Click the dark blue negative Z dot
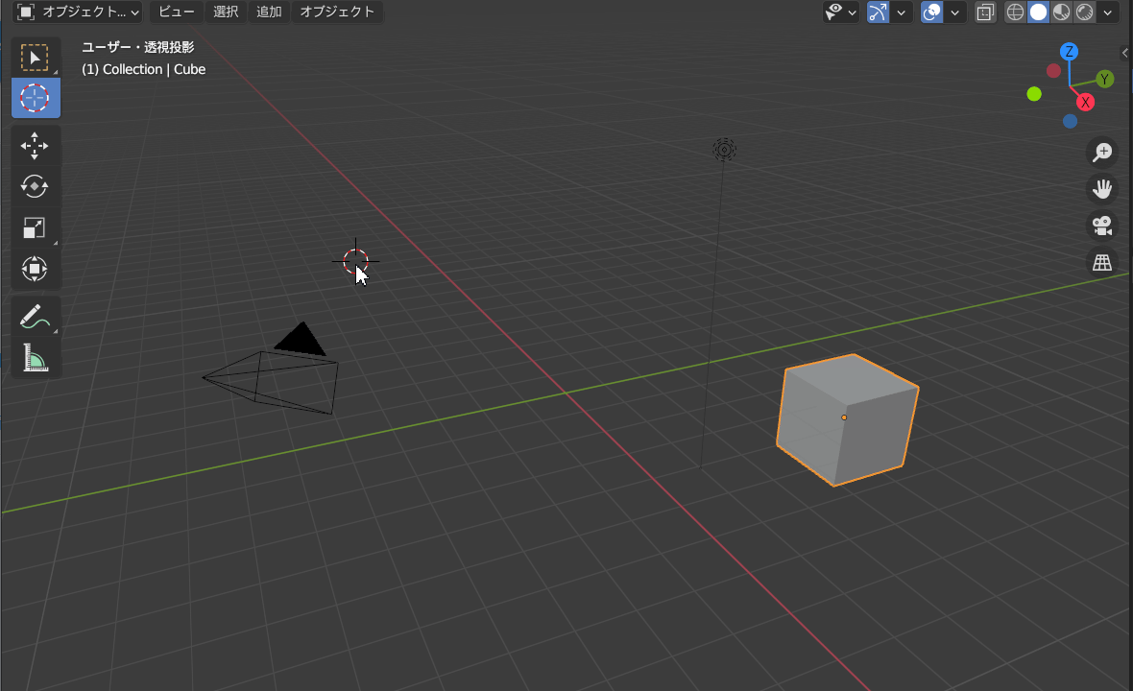Screen dimensions: 1133x691 (1071, 121)
